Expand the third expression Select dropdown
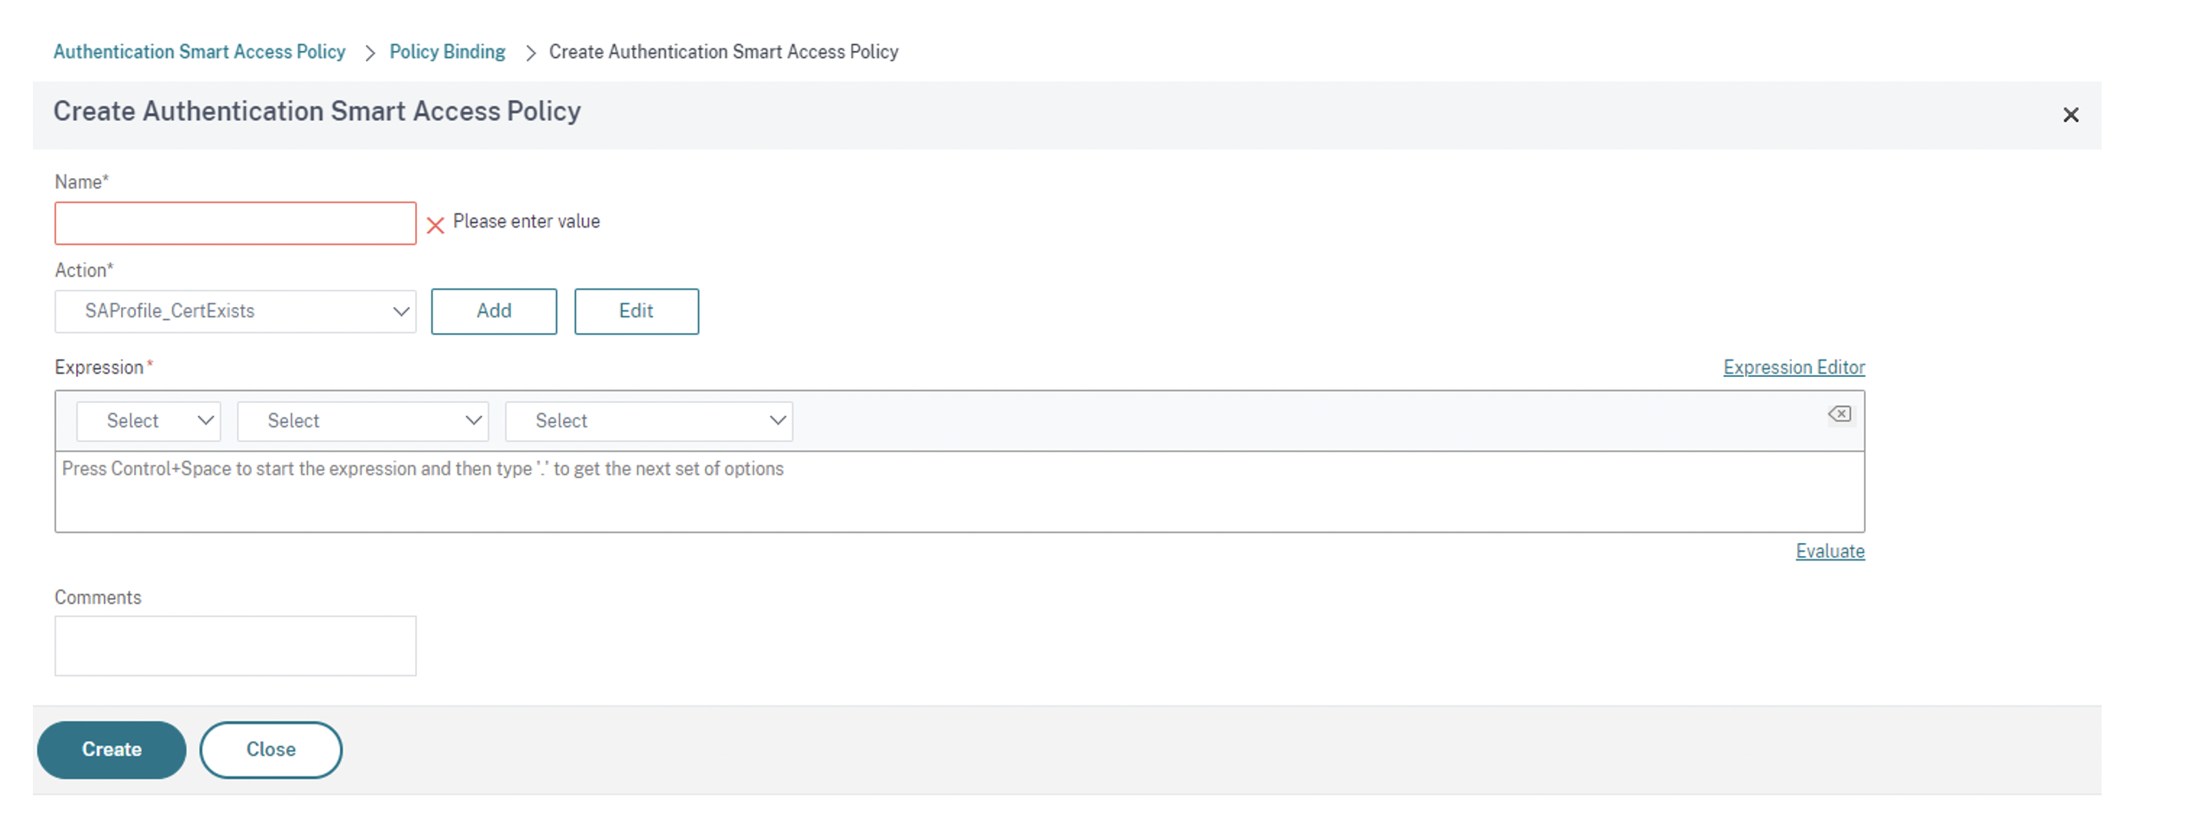 pyautogui.click(x=649, y=421)
